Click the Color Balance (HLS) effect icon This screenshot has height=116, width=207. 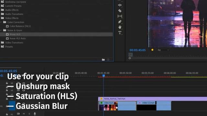(x=7, y=26)
